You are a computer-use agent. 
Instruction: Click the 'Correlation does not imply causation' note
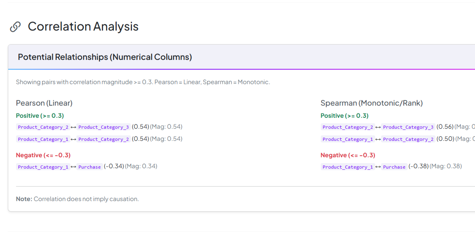point(86,199)
